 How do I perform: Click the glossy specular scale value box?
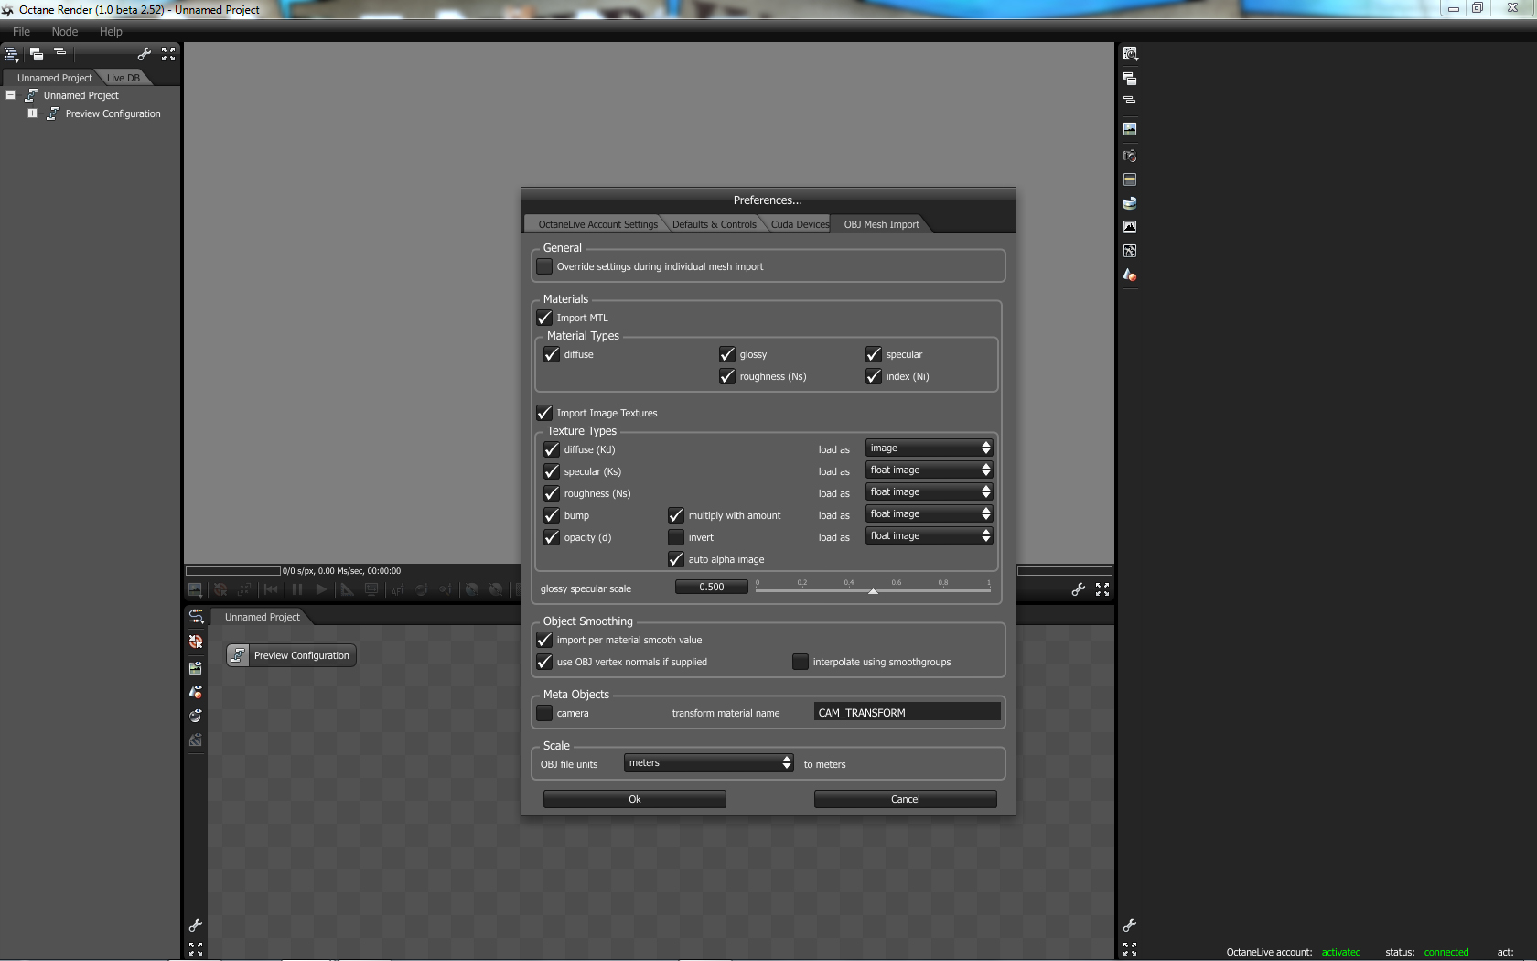[711, 588]
